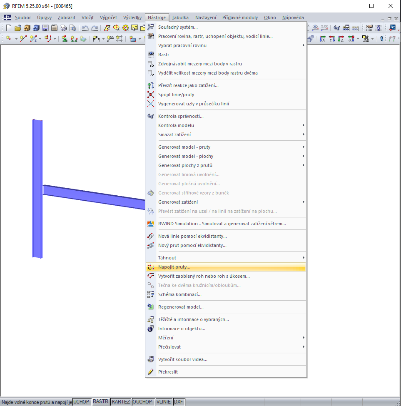Viewport: 401px width, 406px height.
Task: Choose Souřadný systém... from the menu
Action: [226, 27]
